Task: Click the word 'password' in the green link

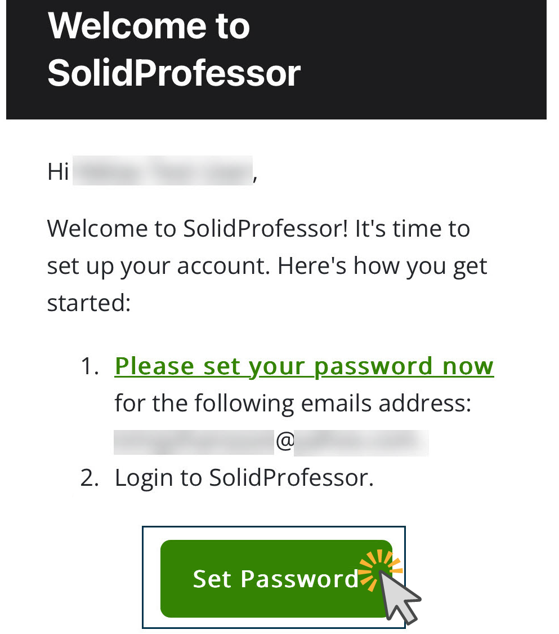Action: [373, 367]
